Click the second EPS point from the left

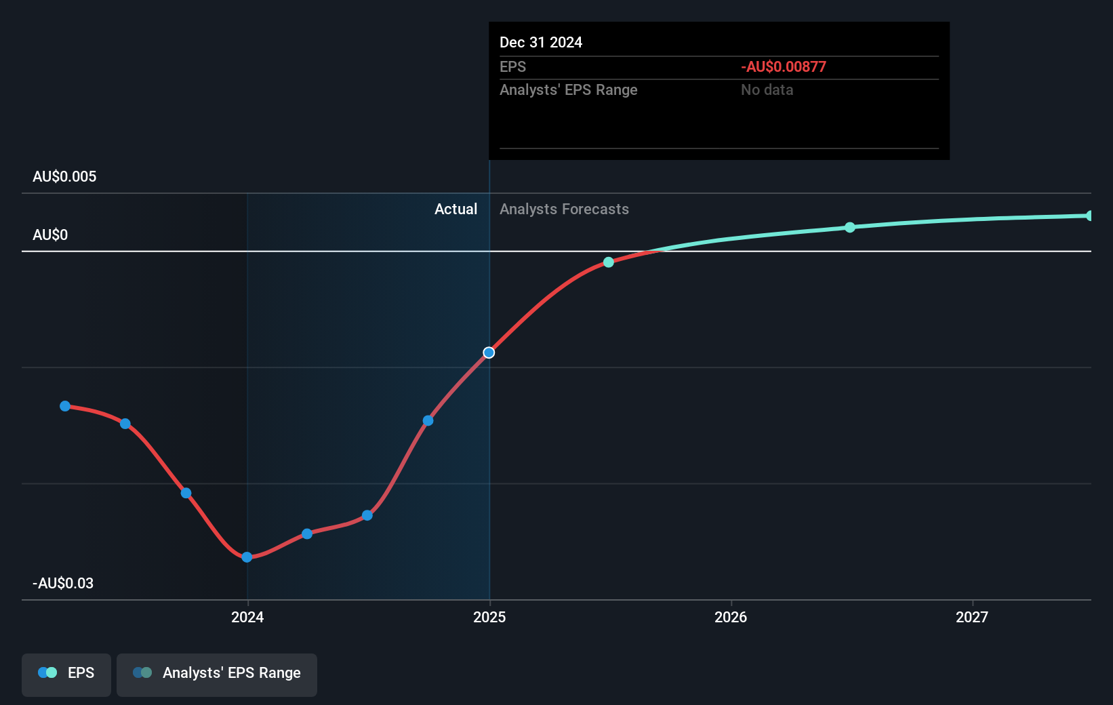[x=125, y=424]
